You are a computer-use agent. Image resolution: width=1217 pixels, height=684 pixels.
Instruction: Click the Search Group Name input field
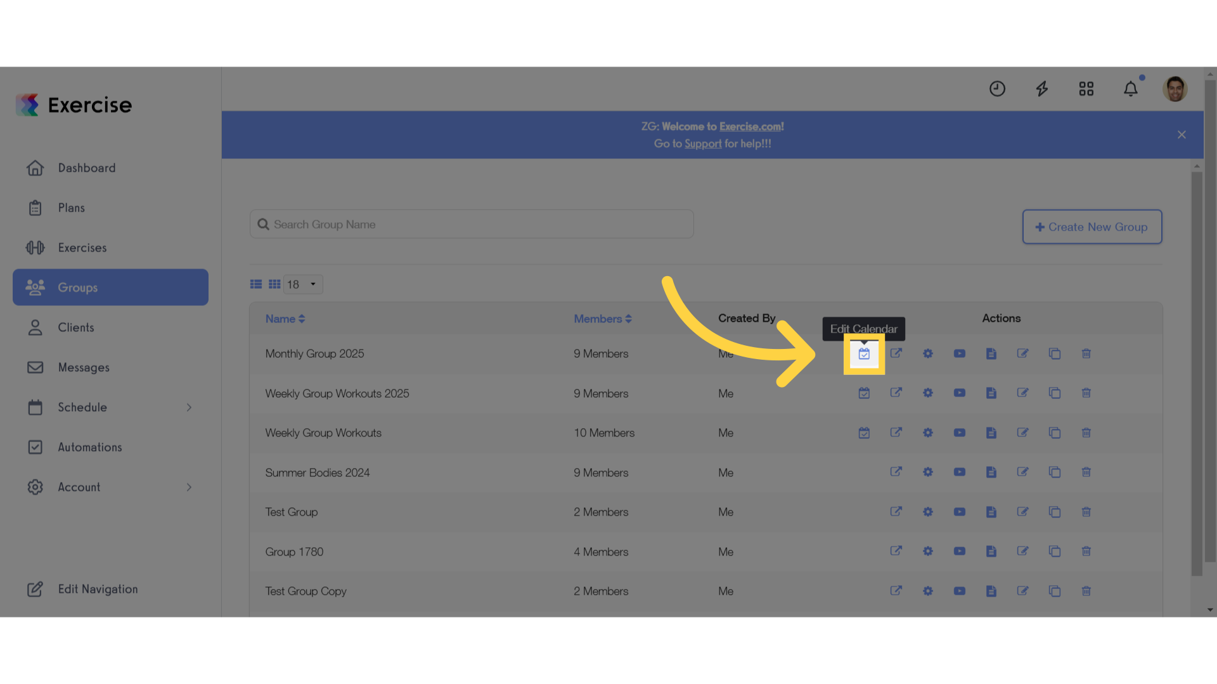click(472, 224)
